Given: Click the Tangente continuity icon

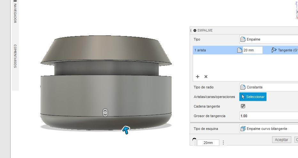Looking at the screenshot, I should (274, 50).
